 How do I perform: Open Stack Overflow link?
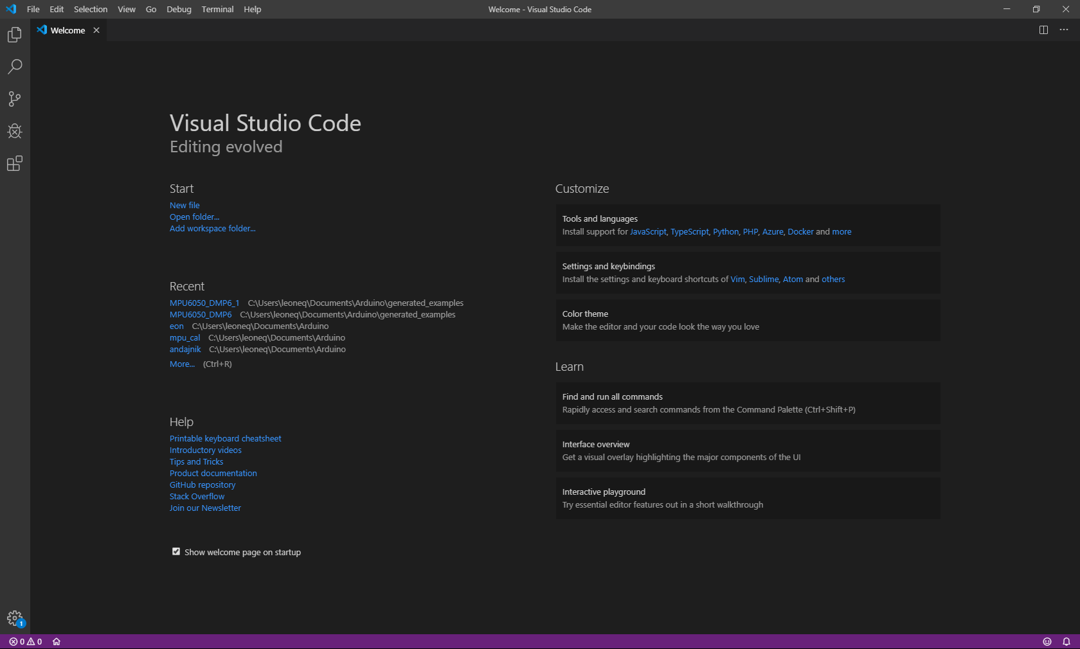(197, 496)
